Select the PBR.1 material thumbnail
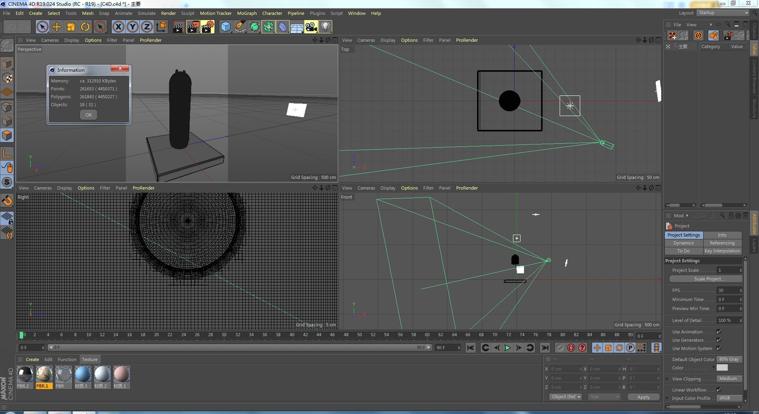This screenshot has width=759, height=414. (x=44, y=374)
